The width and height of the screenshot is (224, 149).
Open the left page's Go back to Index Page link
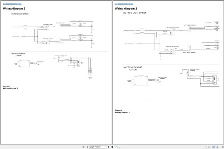tap(12, 4)
